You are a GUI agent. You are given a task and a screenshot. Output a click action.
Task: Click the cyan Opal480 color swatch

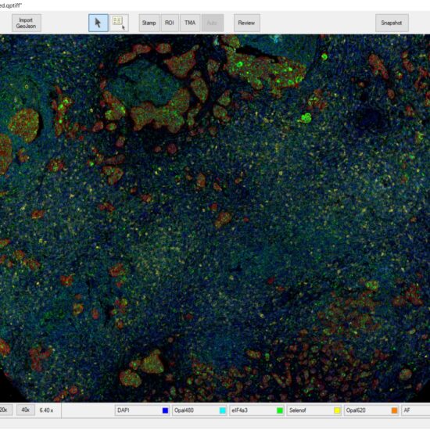point(222,410)
